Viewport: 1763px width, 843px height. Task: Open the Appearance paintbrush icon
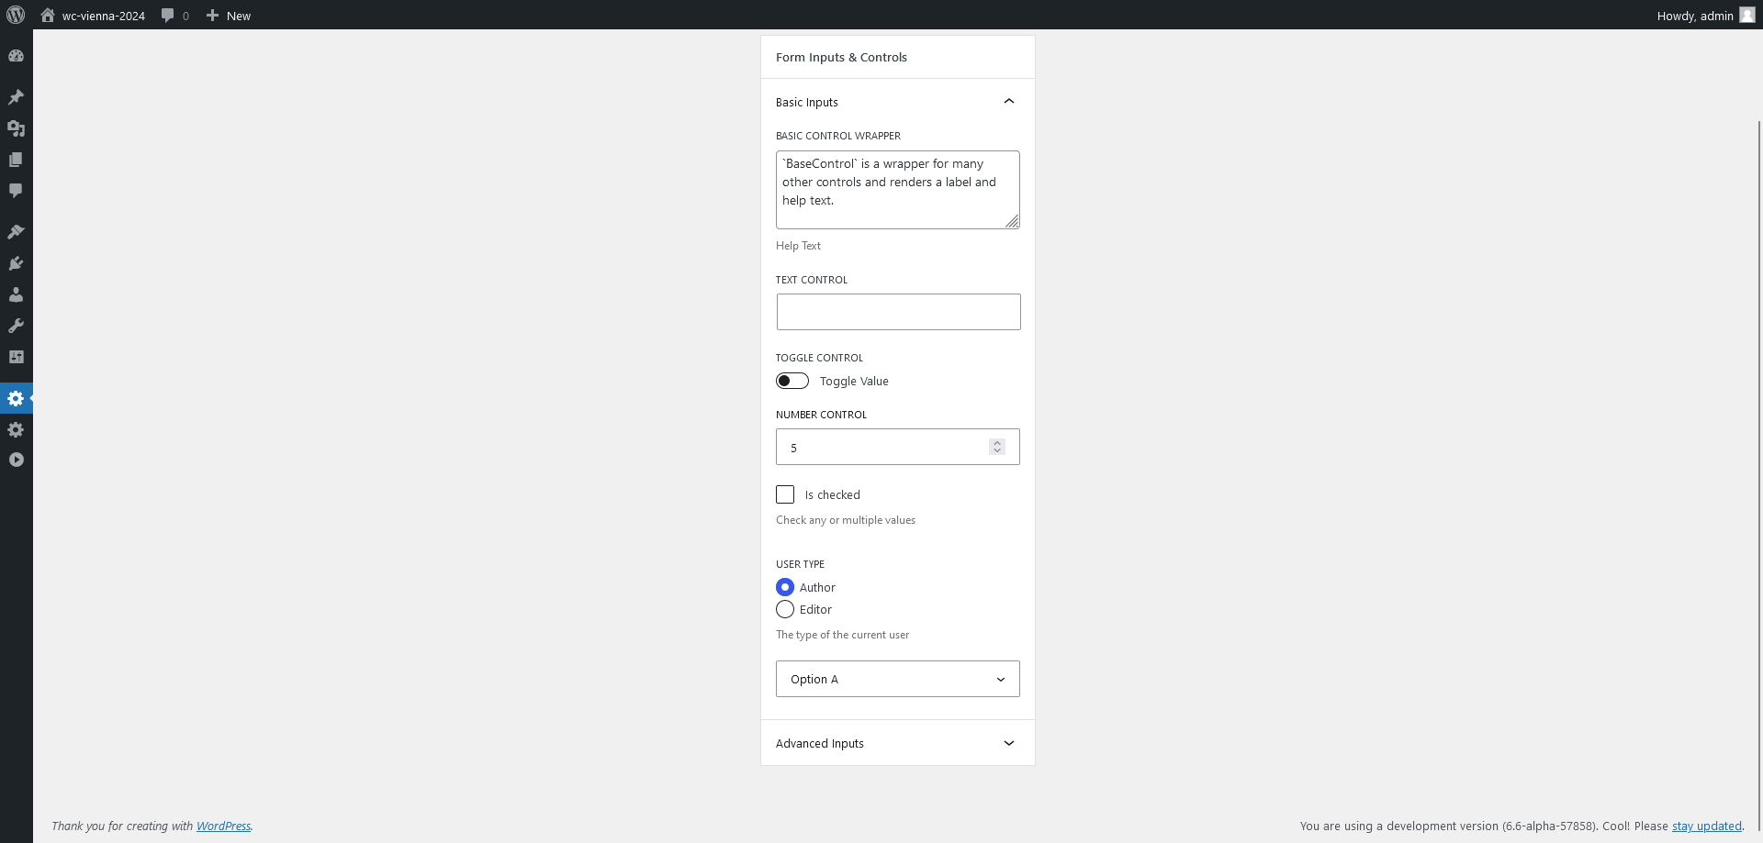(16, 231)
